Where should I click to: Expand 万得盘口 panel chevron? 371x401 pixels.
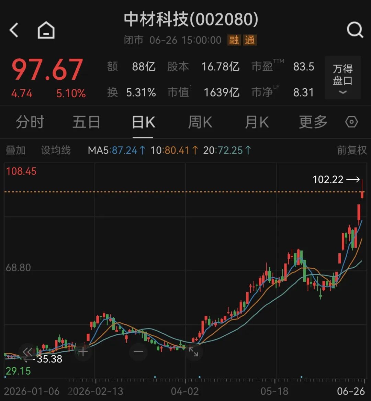pos(342,78)
